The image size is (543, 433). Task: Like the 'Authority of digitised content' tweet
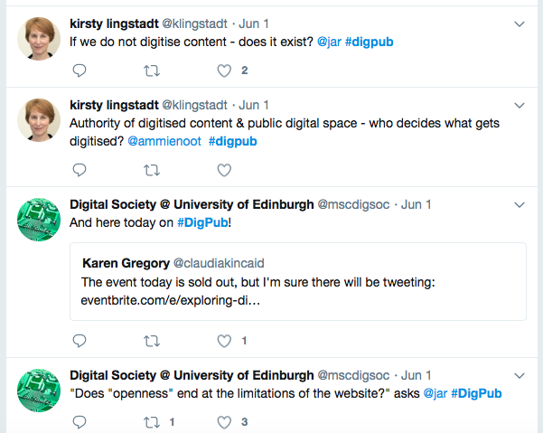pos(224,170)
